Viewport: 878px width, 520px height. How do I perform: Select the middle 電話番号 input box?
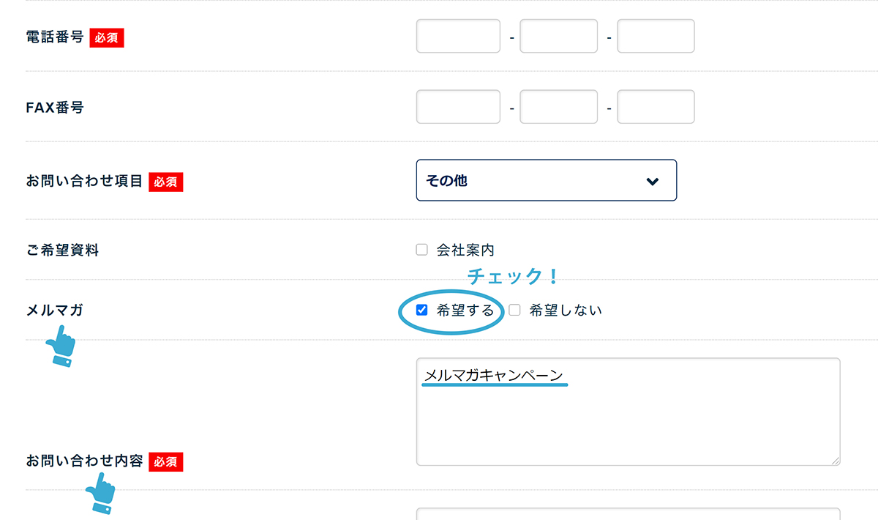pyautogui.click(x=559, y=36)
